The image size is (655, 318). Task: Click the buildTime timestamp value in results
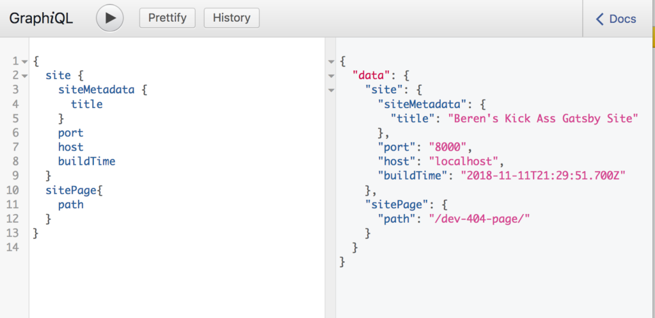pos(542,176)
